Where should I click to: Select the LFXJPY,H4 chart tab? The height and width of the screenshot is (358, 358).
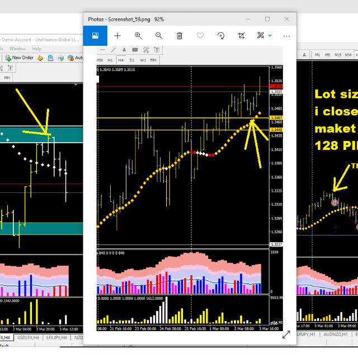56,337
